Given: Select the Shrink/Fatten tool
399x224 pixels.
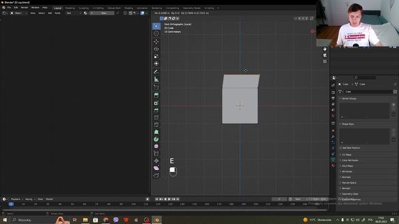Looking at the screenshot, I should (x=156, y=161).
